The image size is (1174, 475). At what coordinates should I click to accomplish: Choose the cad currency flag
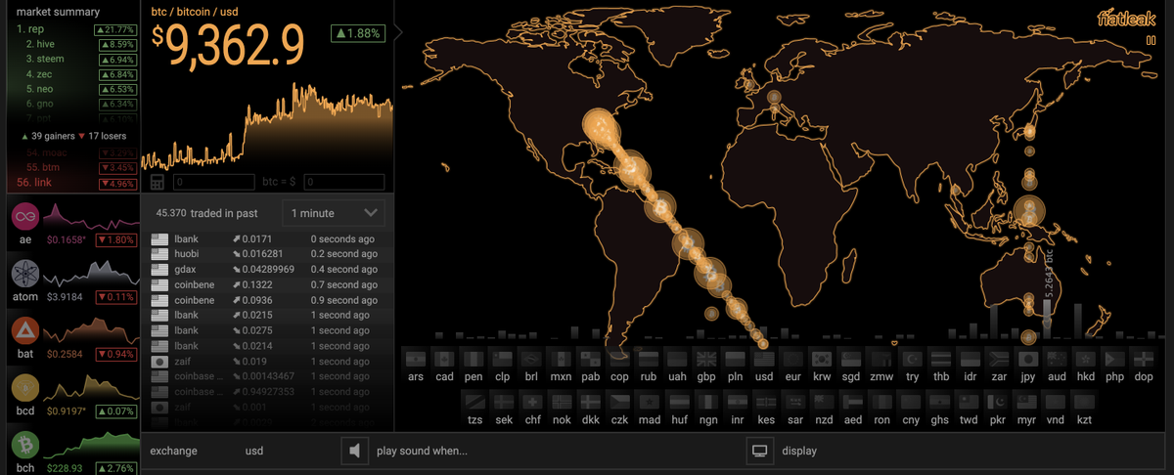click(444, 359)
